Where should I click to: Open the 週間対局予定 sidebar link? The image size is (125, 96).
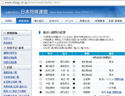coord(10,53)
